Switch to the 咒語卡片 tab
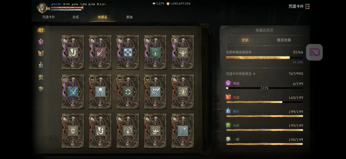The image size is (346, 159). pos(48,17)
